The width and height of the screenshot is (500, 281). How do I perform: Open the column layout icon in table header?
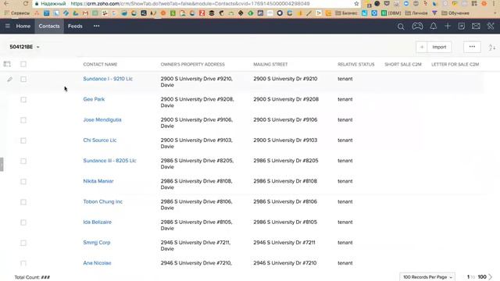pos(7,64)
